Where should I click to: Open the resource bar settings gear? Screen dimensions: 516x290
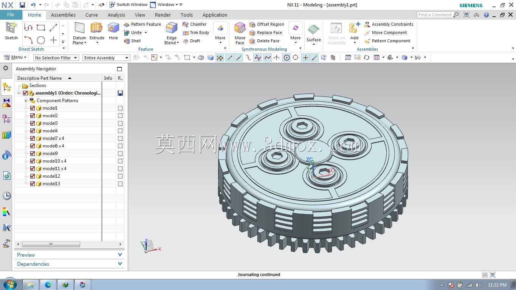pyautogui.click(x=6, y=68)
